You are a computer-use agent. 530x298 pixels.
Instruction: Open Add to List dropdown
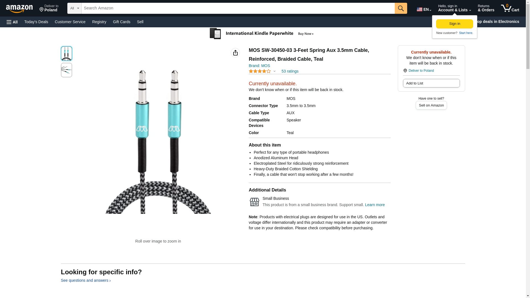pos(431,83)
